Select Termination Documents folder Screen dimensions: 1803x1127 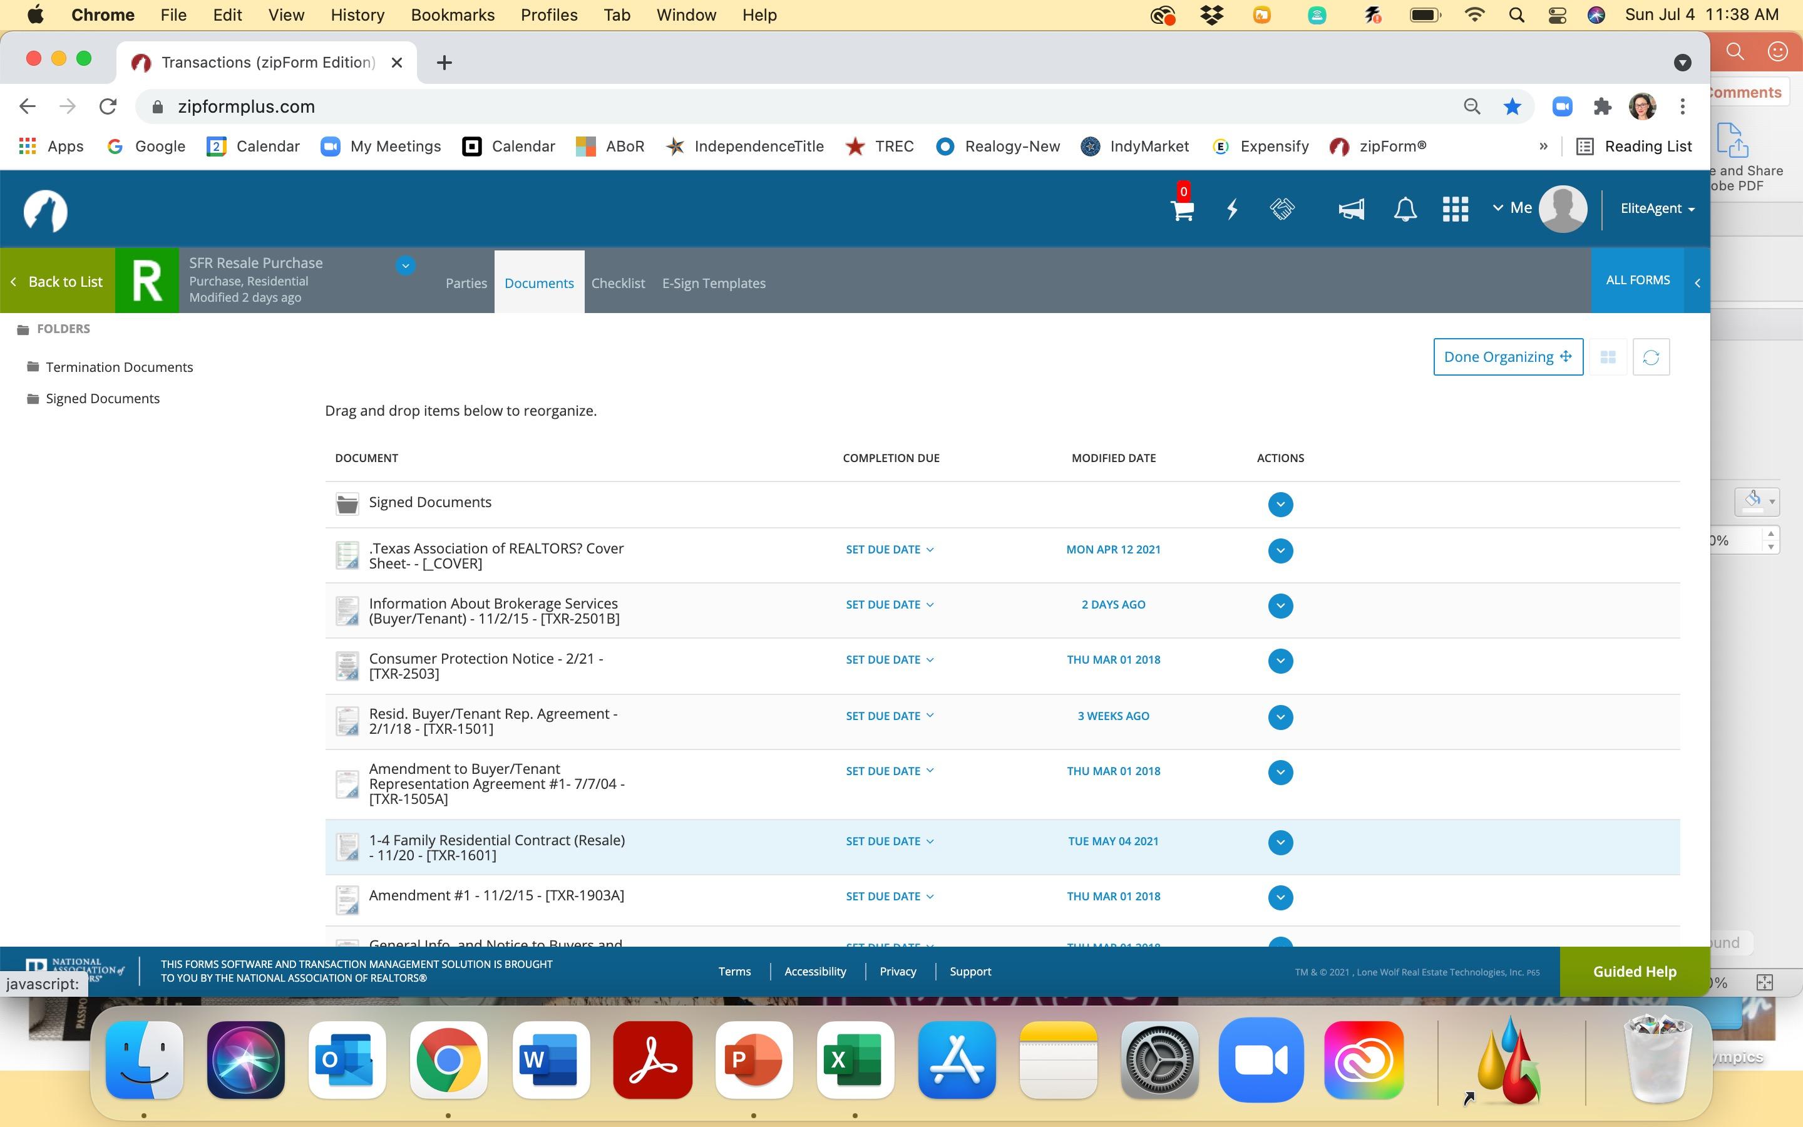pos(118,367)
